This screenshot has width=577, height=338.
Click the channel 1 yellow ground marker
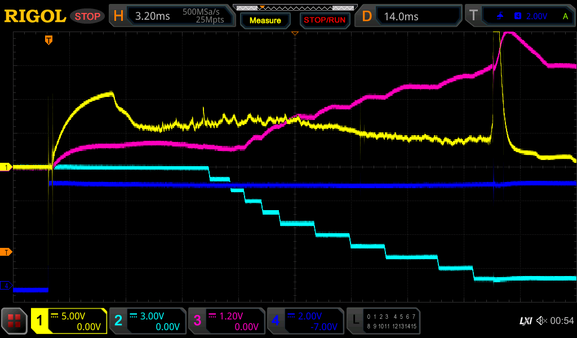point(7,167)
